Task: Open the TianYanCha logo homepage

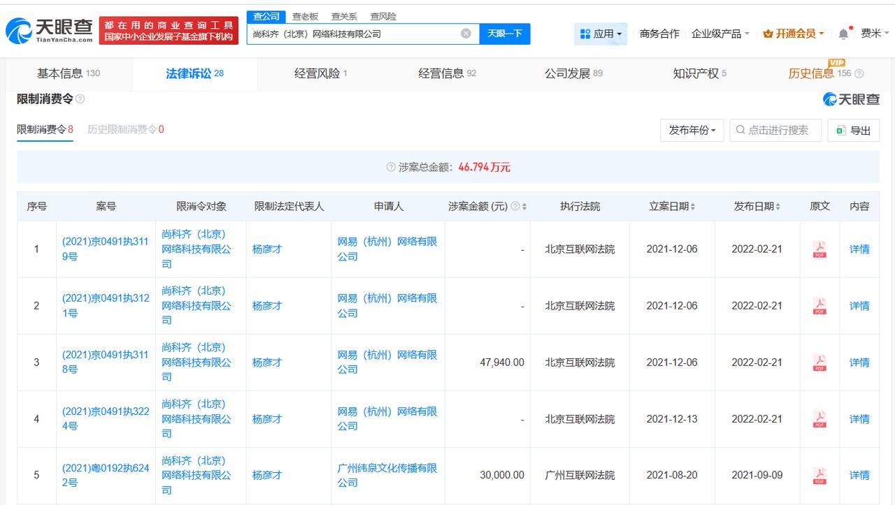Action: (x=49, y=30)
